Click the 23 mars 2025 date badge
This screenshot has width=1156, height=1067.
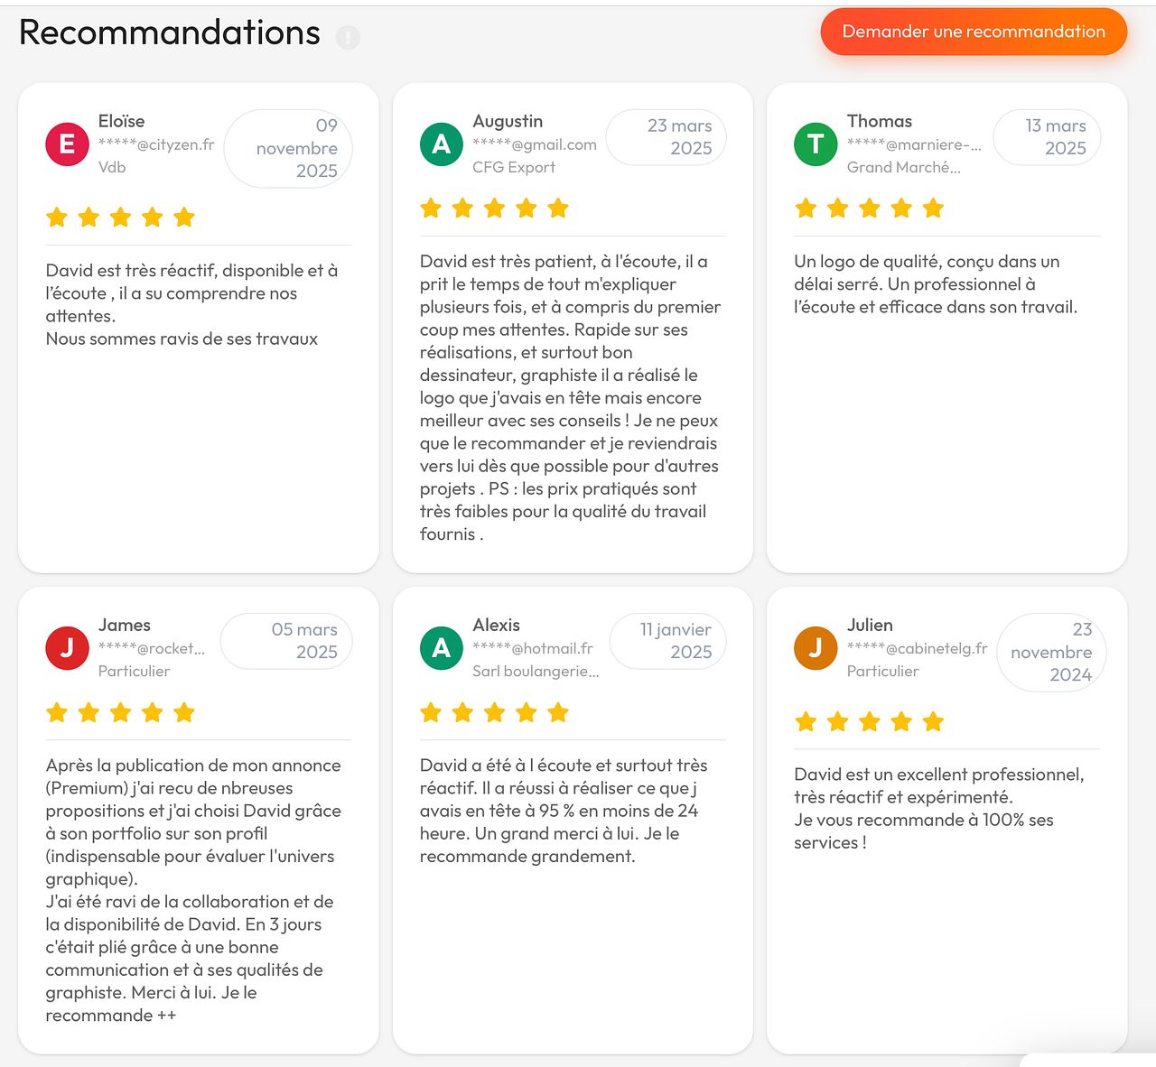[667, 137]
